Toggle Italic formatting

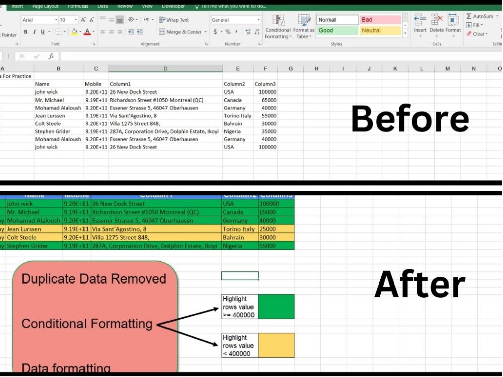34,32
